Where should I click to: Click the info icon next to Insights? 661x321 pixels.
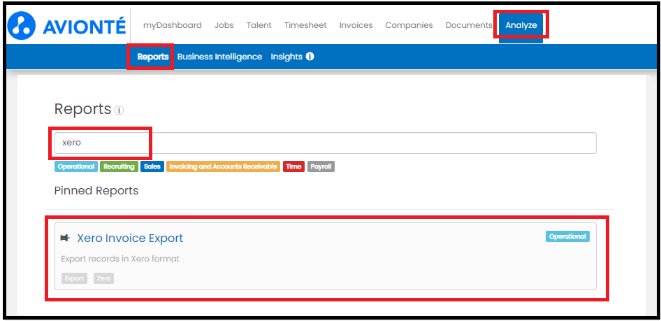310,57
